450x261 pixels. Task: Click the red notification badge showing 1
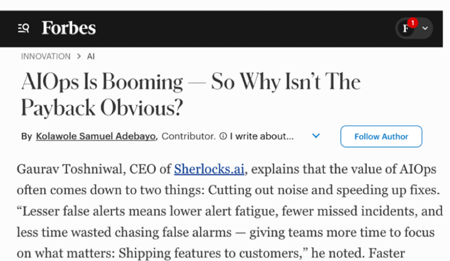pos(412,22)
